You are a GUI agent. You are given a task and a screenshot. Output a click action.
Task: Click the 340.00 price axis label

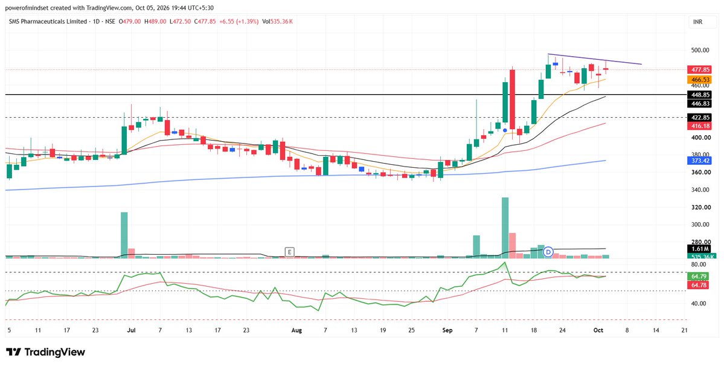click(700, 190)
